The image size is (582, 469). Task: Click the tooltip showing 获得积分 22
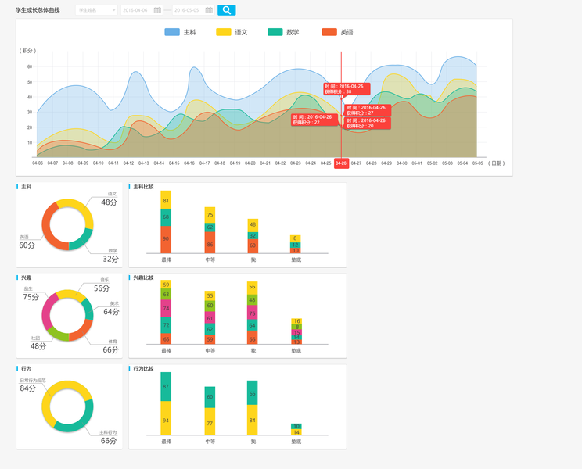pos(314,120)
